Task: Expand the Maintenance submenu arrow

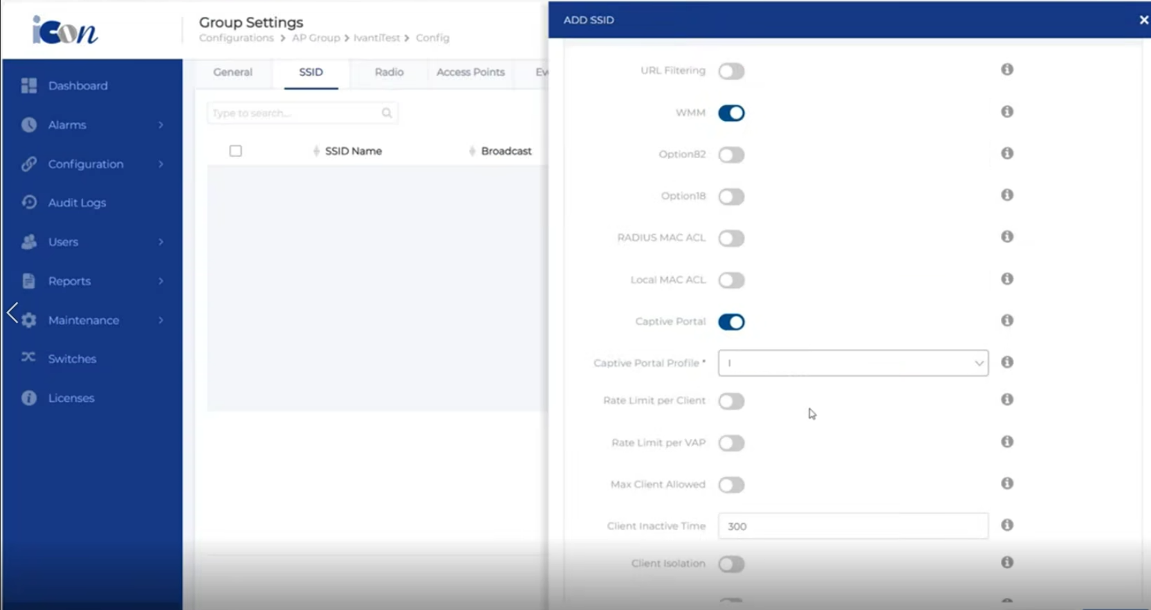Action: (161, 320)
